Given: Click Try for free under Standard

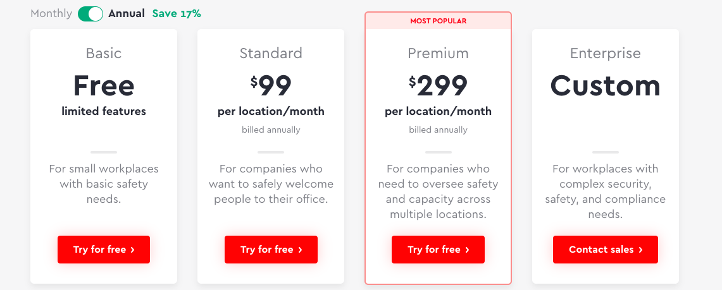Looking at the screenshot, I should click(271, 250).
